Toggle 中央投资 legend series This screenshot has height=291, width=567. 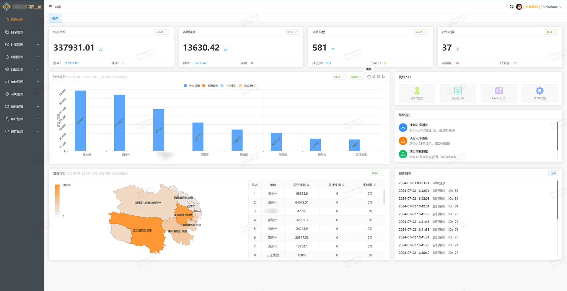point(192,86)
